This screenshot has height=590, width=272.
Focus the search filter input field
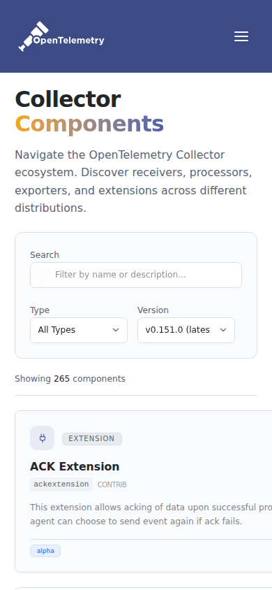click(x=136, y=275)
